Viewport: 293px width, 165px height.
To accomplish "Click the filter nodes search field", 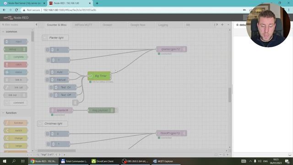I will pos(18,24).
